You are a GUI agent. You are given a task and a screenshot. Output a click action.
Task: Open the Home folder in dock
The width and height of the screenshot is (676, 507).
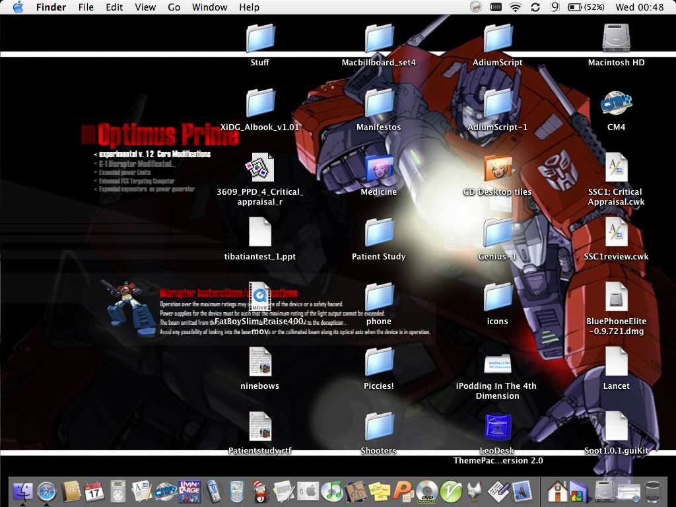(558, 490)
